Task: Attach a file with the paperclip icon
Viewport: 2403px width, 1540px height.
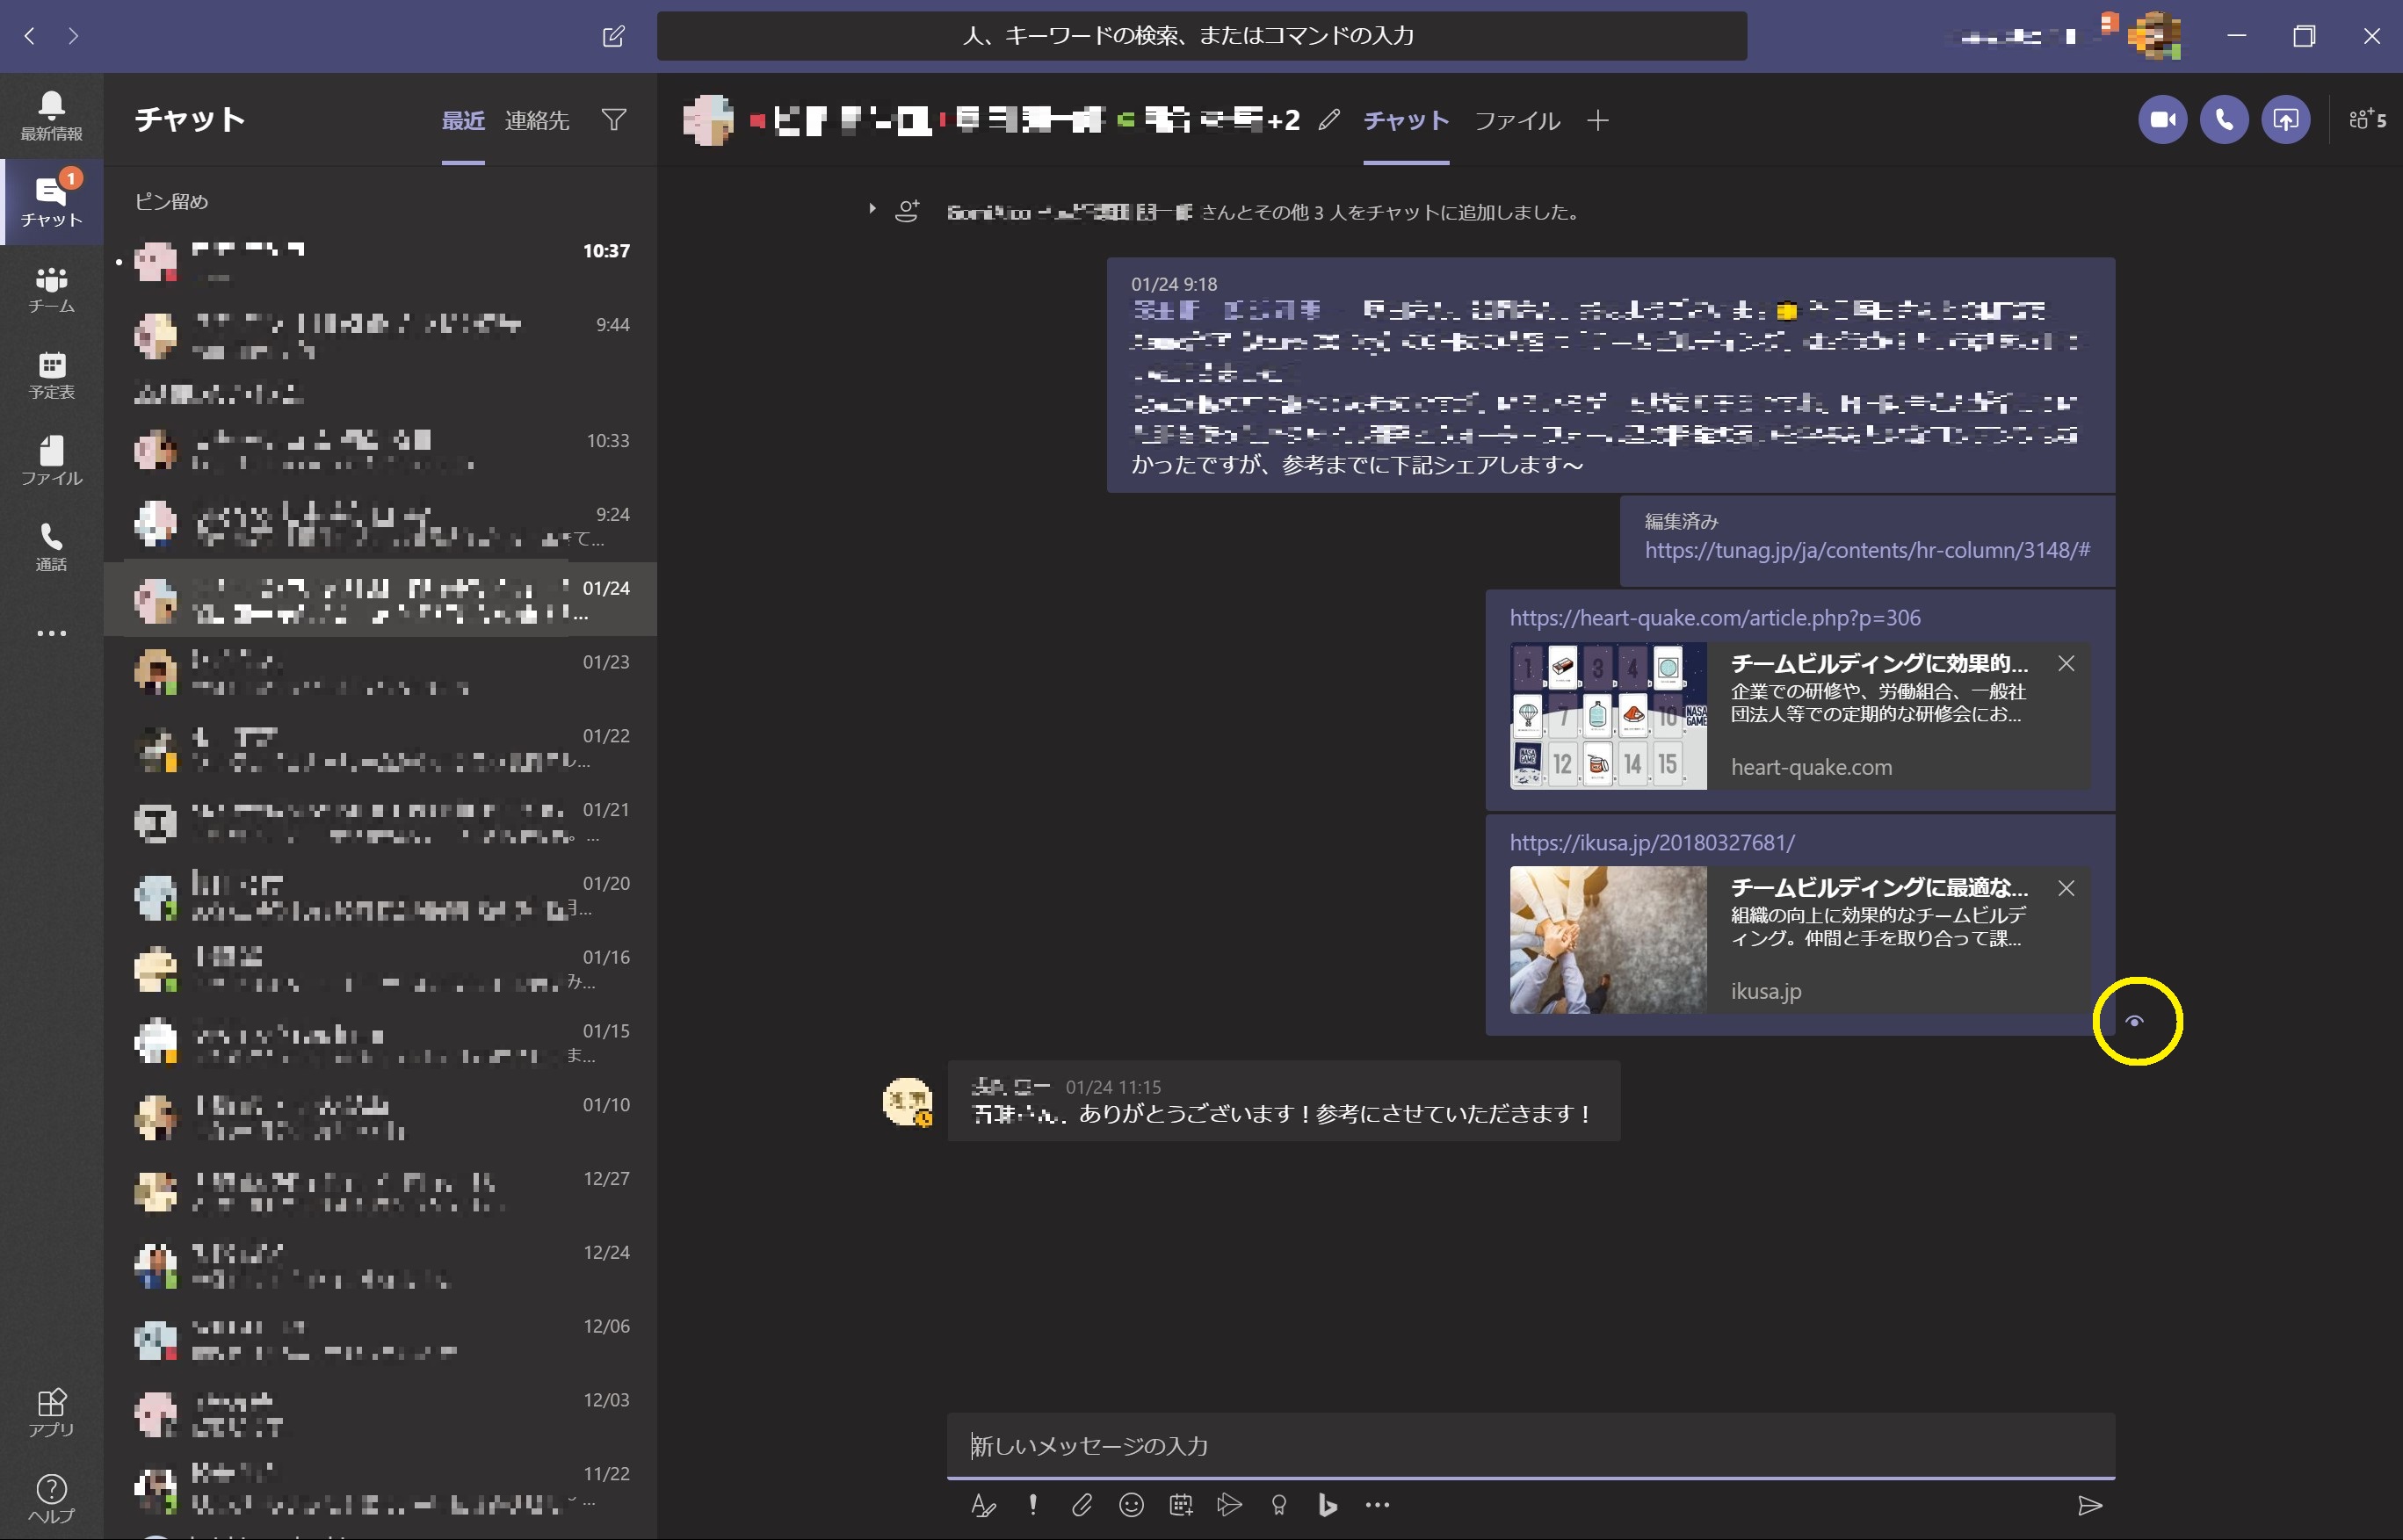Action: (1082, 1505)
